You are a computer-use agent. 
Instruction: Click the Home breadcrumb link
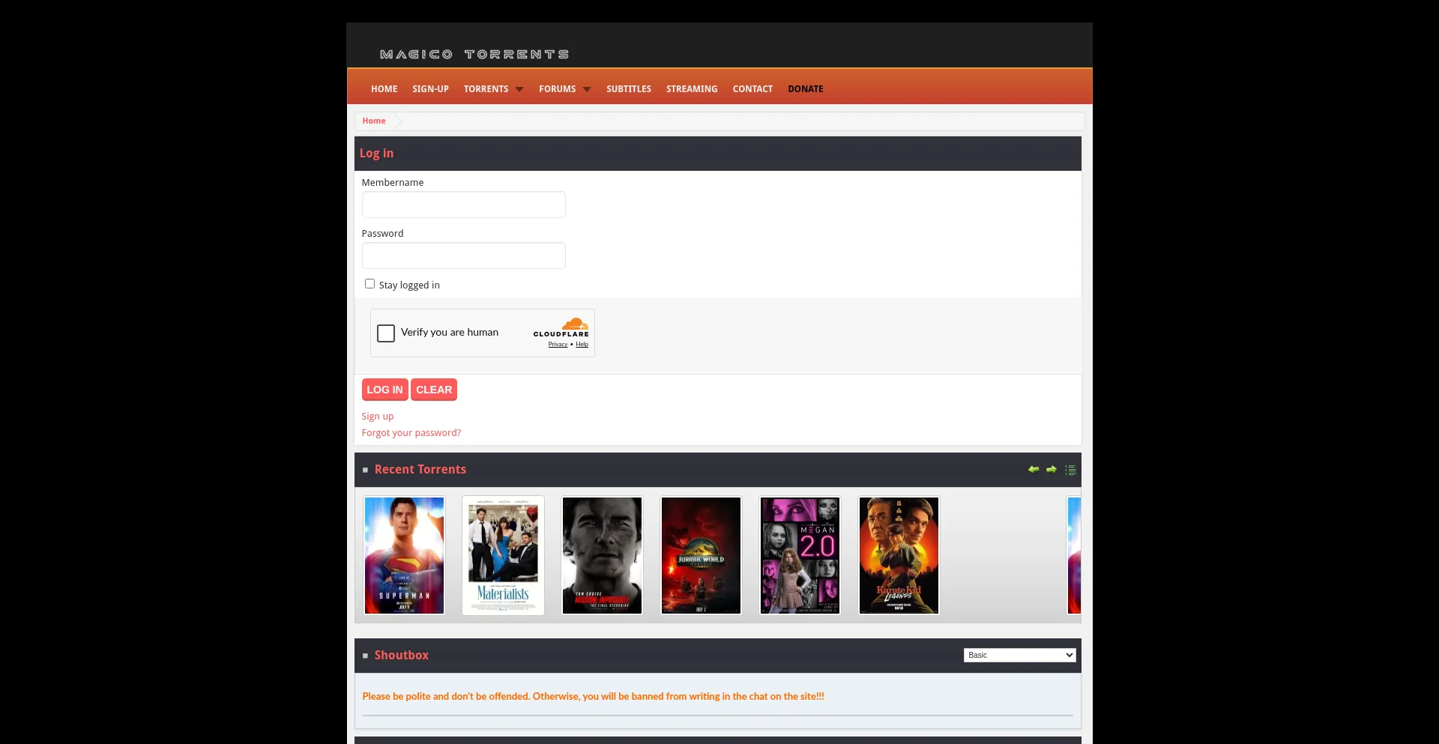click(x=374, y=121)
